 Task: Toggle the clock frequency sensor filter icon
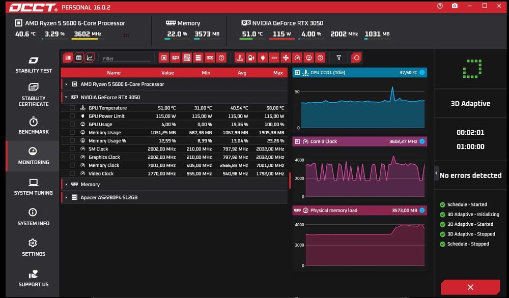[297, 58]
